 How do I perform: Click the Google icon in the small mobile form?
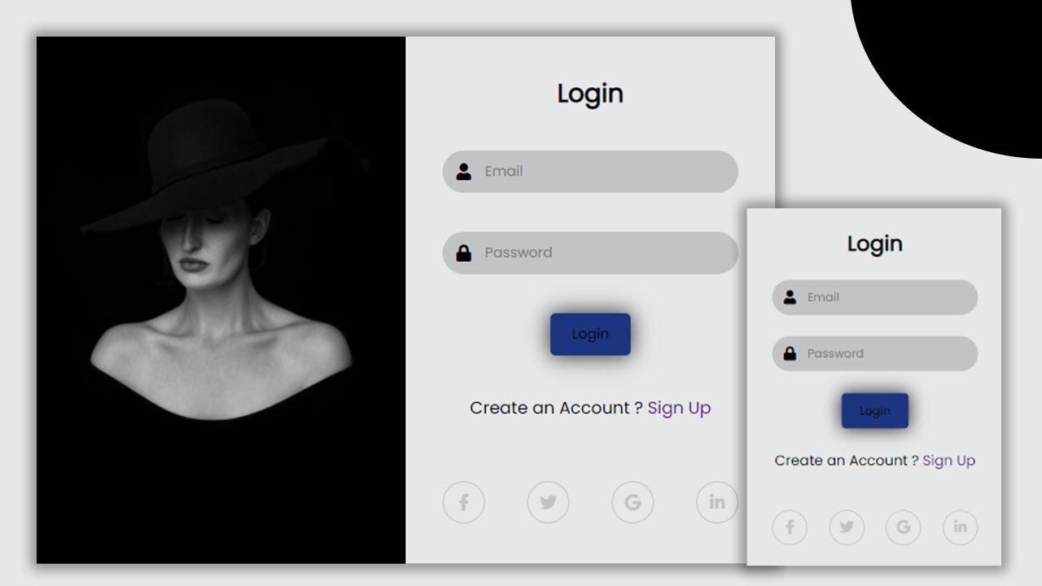pos(903,527)
